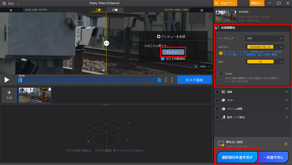Viewport: 292px width, 165px height.
Task: Switch to split comparison view tab
Action: click(x=98, y=10)
